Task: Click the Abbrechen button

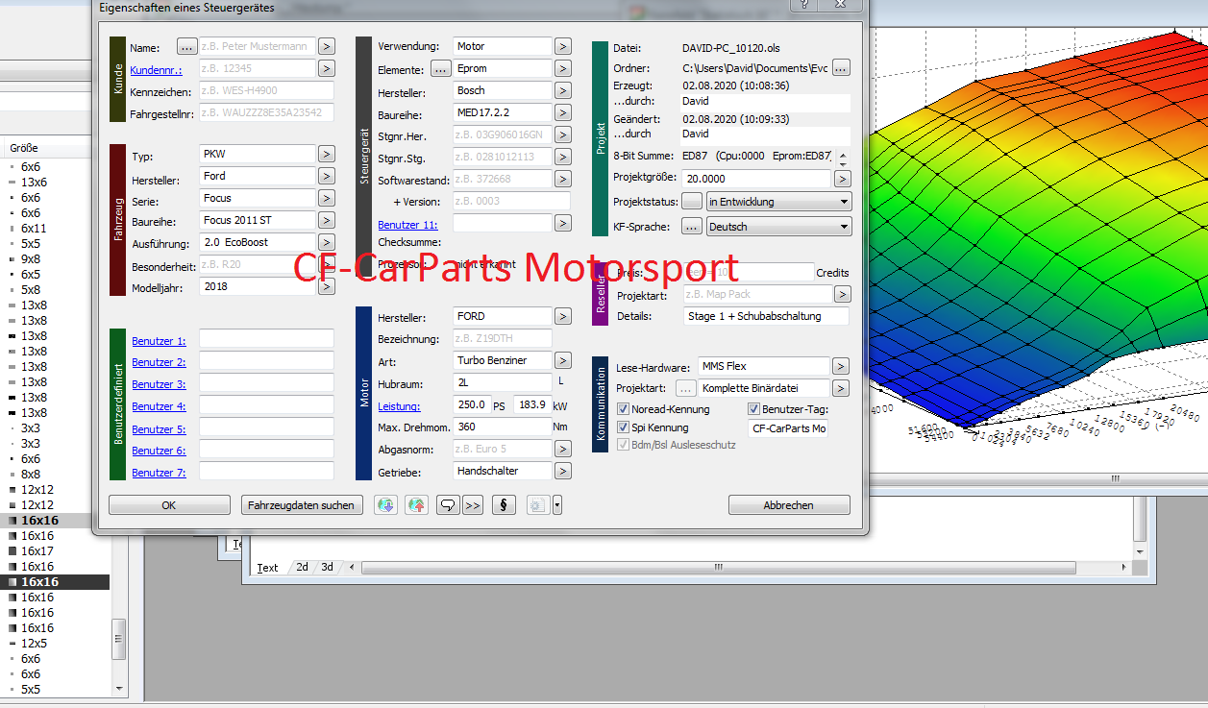Action: [x=789, y=505]
